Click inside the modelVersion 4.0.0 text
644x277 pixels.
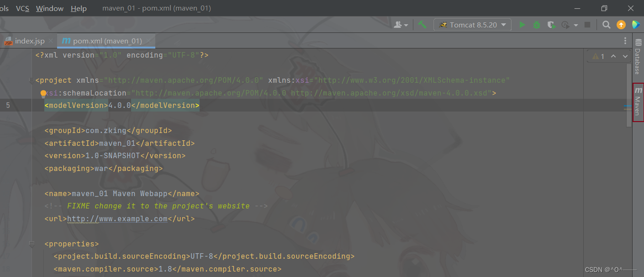(120, 106)
